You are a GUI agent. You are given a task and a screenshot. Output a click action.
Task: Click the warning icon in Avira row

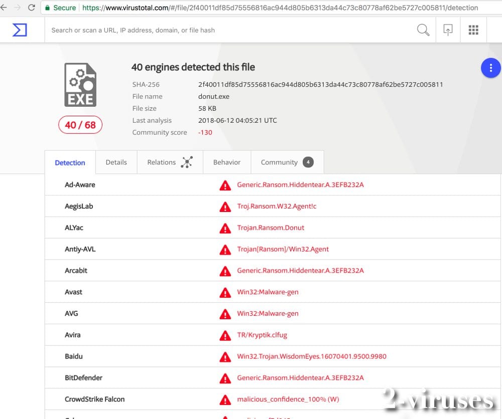tap(225, 335)
